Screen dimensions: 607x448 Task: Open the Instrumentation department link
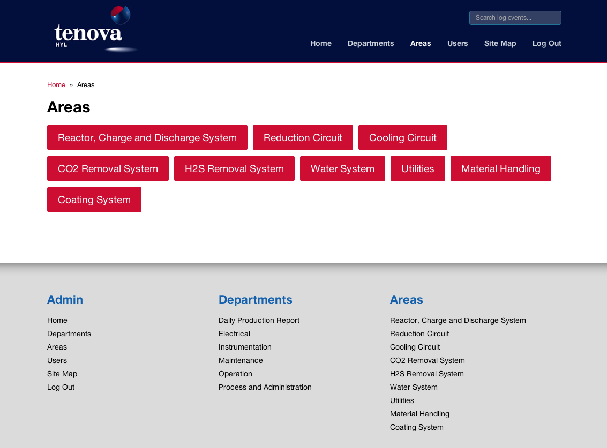click(245, 347)
